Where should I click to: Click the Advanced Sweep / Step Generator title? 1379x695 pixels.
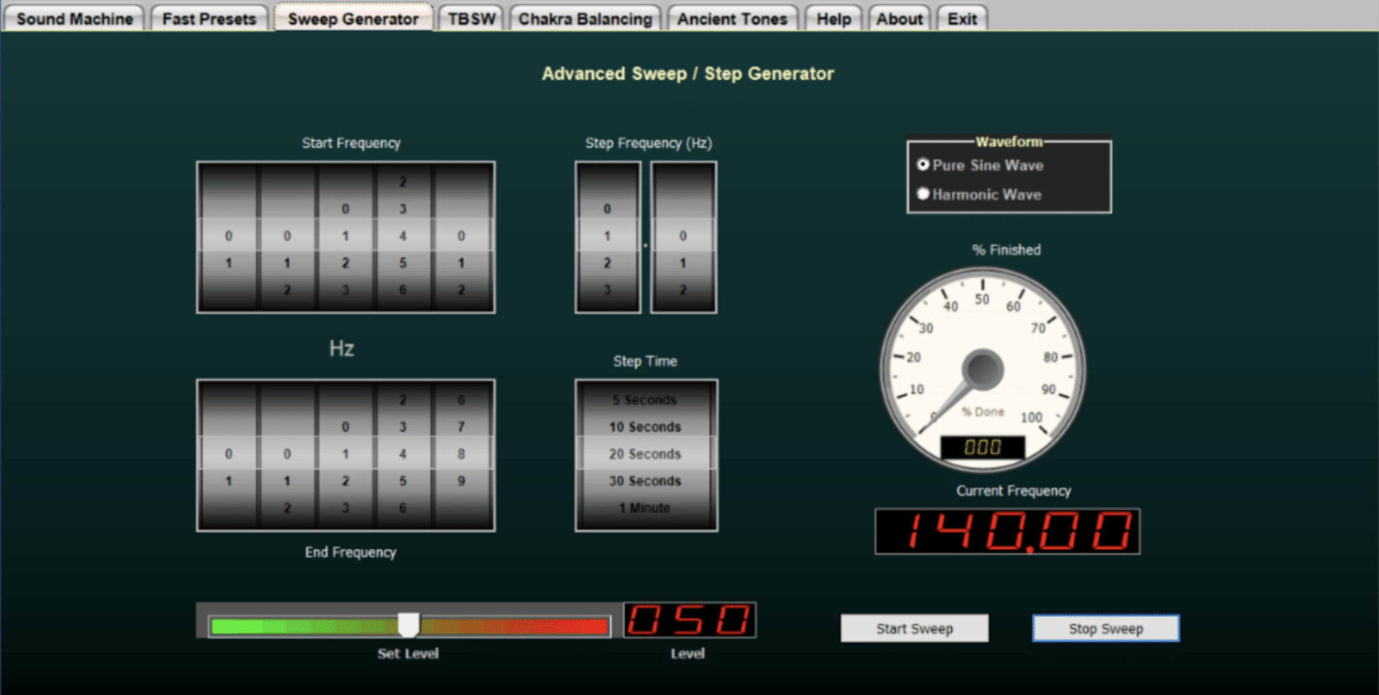pyautogui.click(x=688, y=73)
